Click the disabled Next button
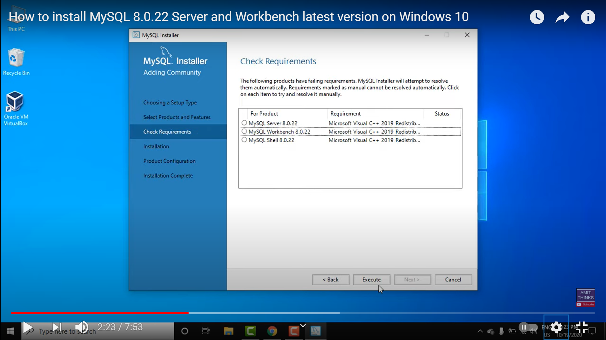The height and width of the screenshot is (340, 606). pos(412,280)
